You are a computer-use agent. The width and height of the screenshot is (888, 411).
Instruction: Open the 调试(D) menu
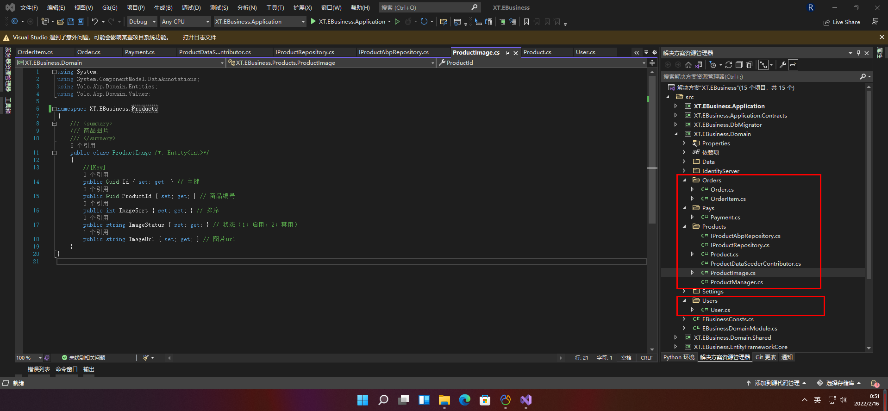click(x=191, y=8)
